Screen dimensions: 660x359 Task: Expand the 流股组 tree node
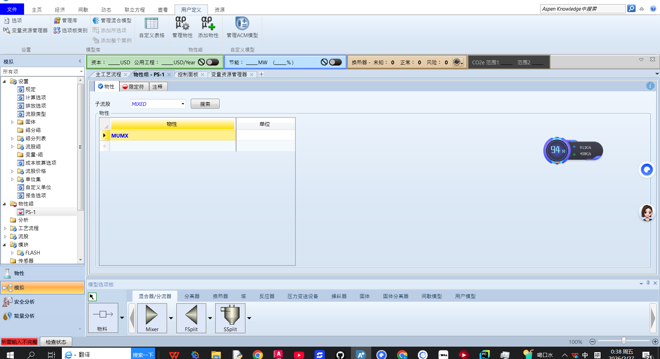(12, 147)
